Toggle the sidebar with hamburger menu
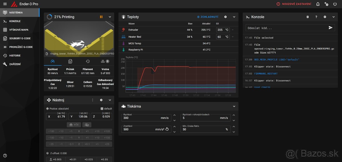 (5, 4)
